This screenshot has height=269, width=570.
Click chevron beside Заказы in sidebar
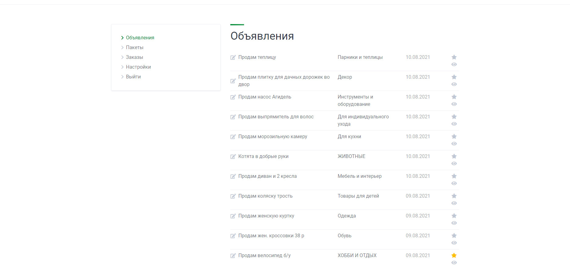(x=122, y=57)
